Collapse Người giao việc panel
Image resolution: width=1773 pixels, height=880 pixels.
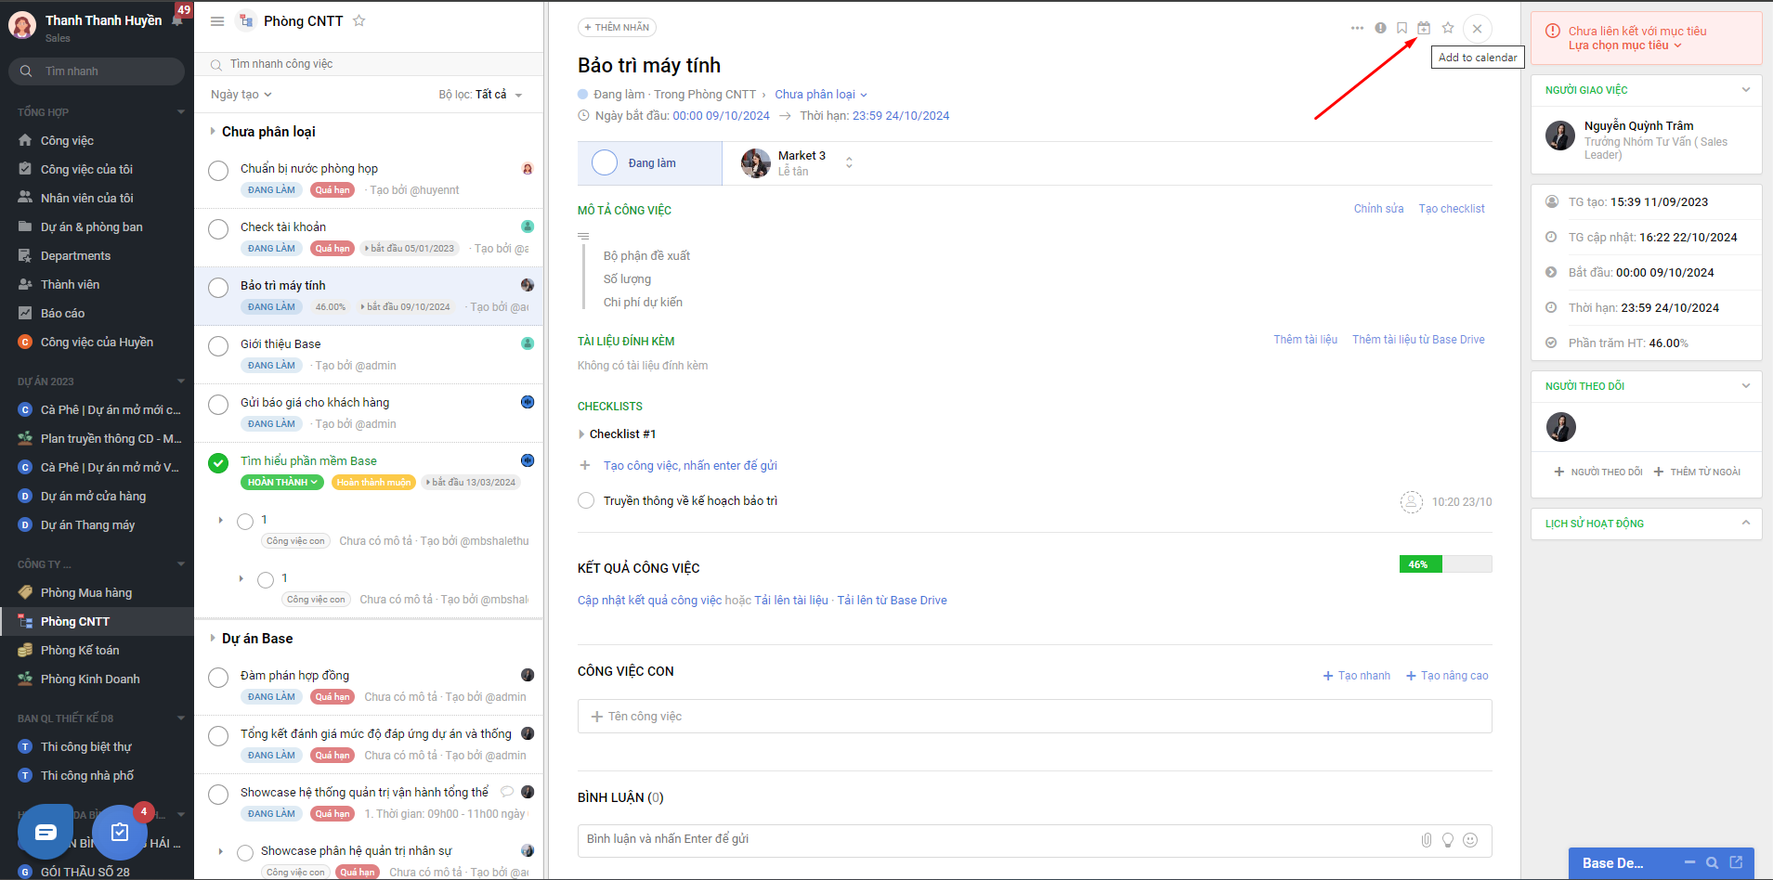click(1746, 90)
